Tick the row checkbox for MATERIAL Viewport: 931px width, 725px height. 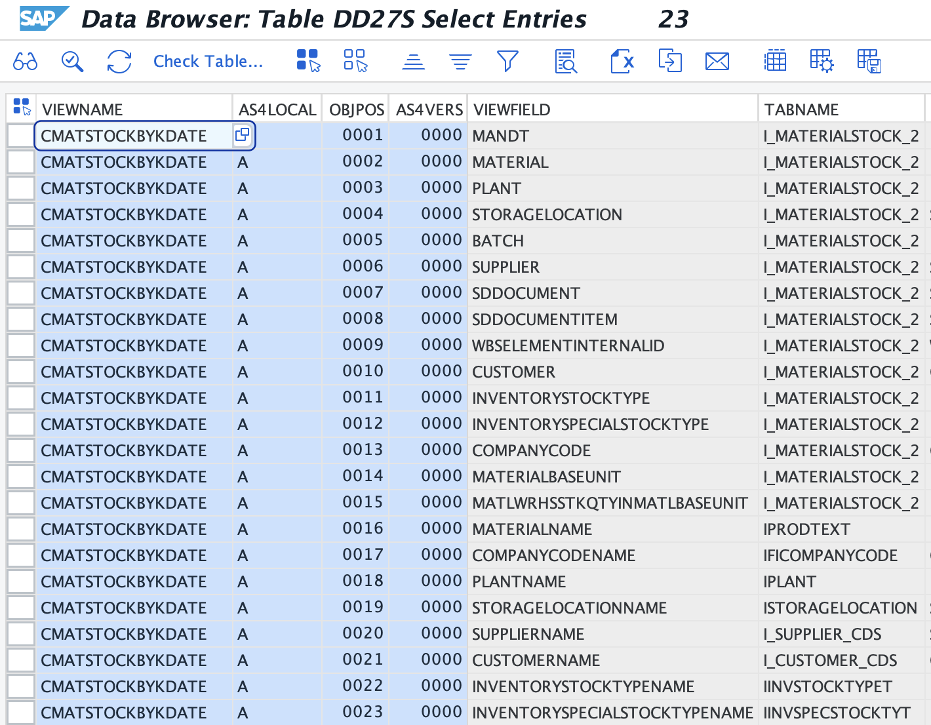click(21, 162)
